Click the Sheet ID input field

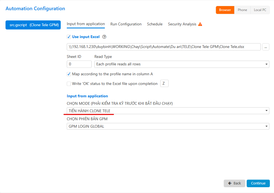pyautogui.click(x=79, y=64)
